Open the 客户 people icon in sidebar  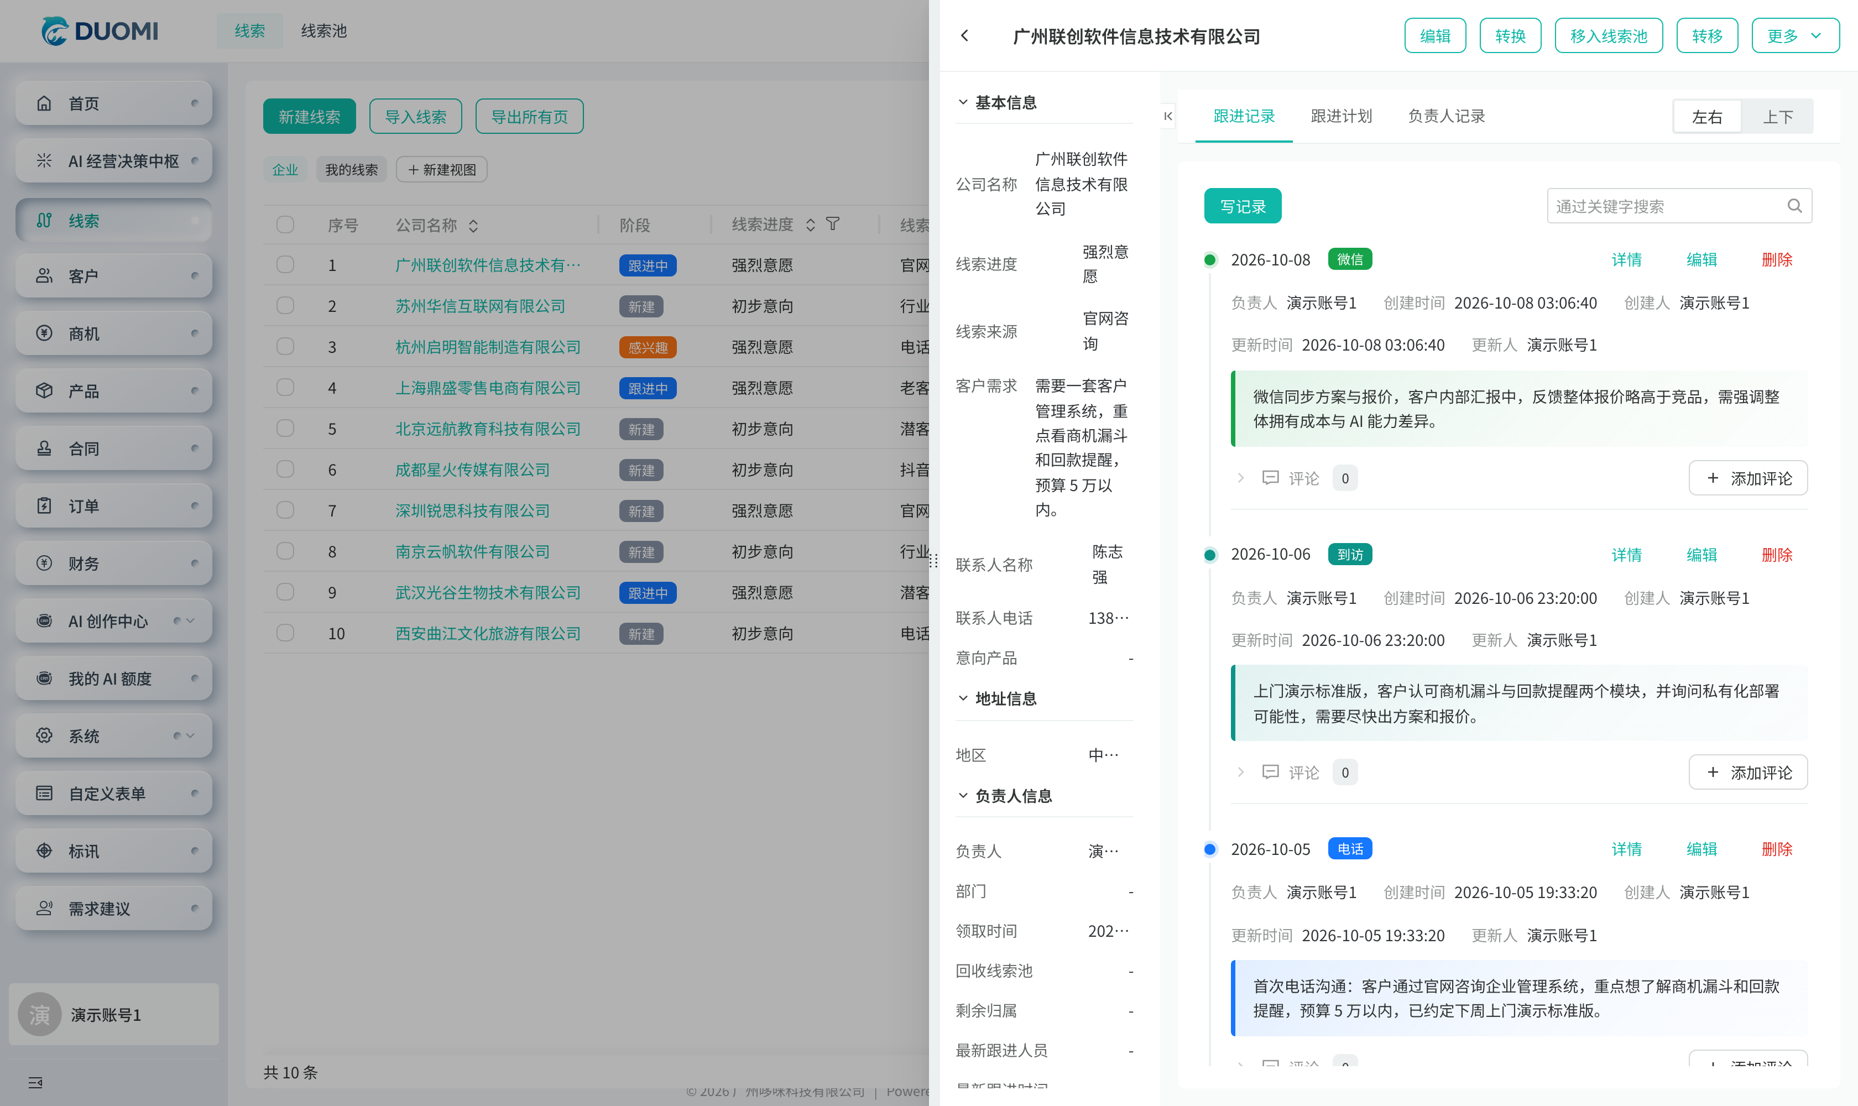(45, 276)
